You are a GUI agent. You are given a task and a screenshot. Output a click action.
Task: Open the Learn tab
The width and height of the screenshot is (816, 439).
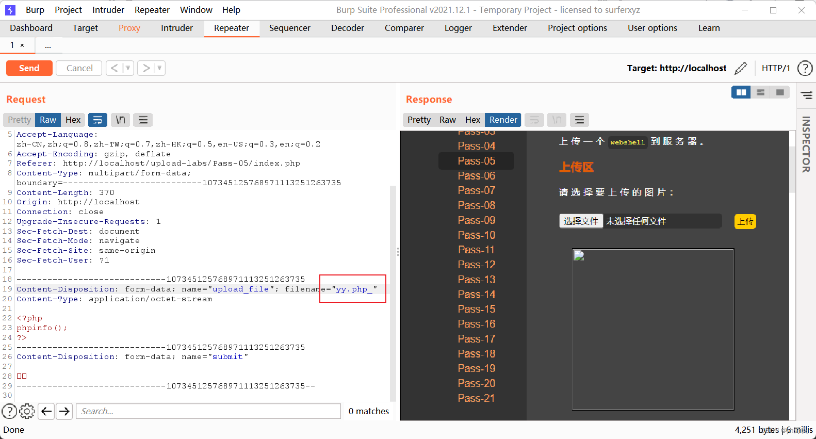pos(709,28)
